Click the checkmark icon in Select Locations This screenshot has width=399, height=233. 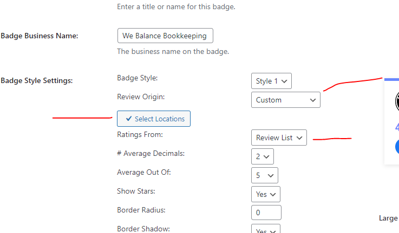[x=129, y=119]
